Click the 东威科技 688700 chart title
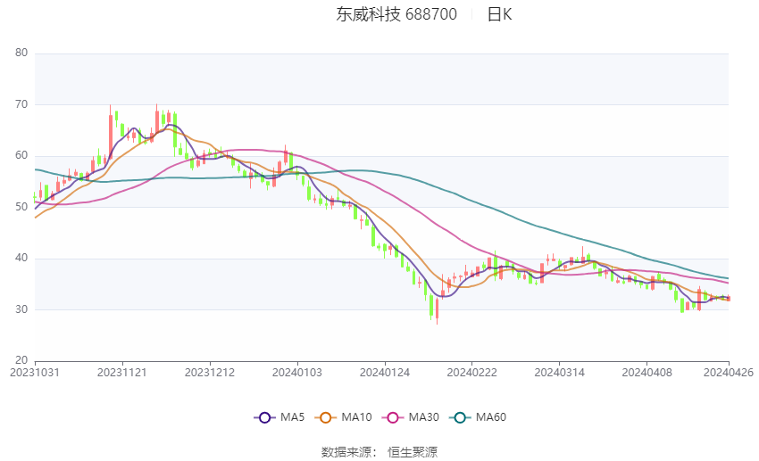This screenshot has width=759, height=461. [x=396, y=14]
